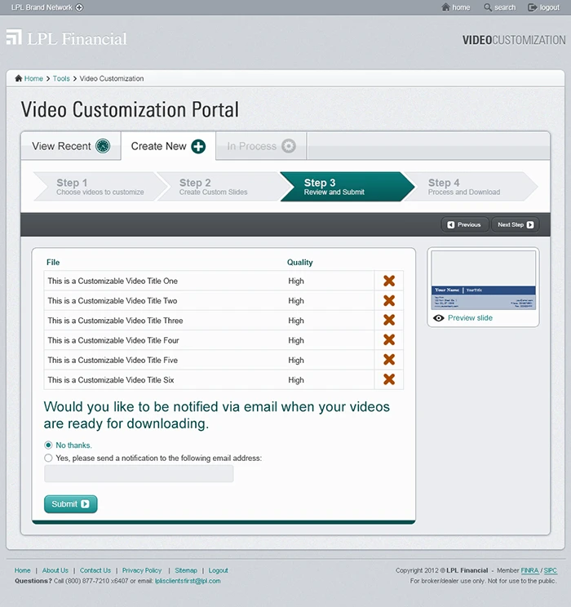Remove Video Title Four with its X icon
This screenshot has height=607, width=571.
(389, 339)
